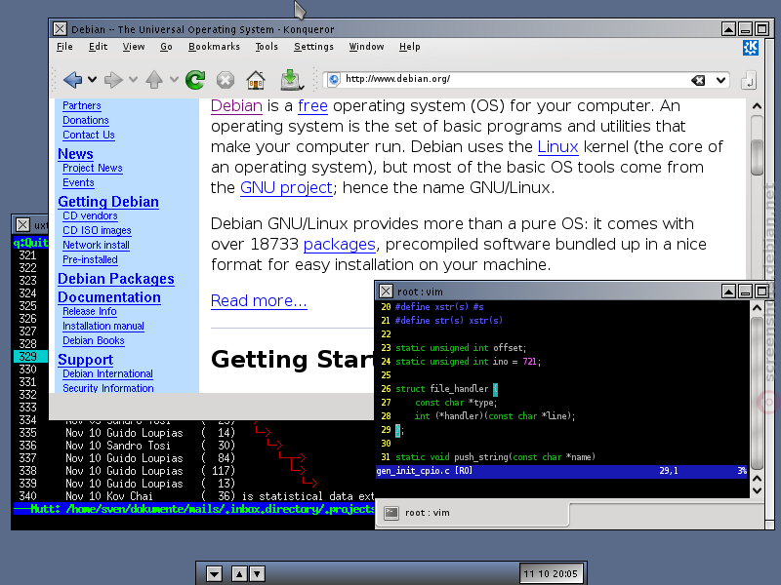Clear the location bar text
781x585 pixels.
coord(698,80)
